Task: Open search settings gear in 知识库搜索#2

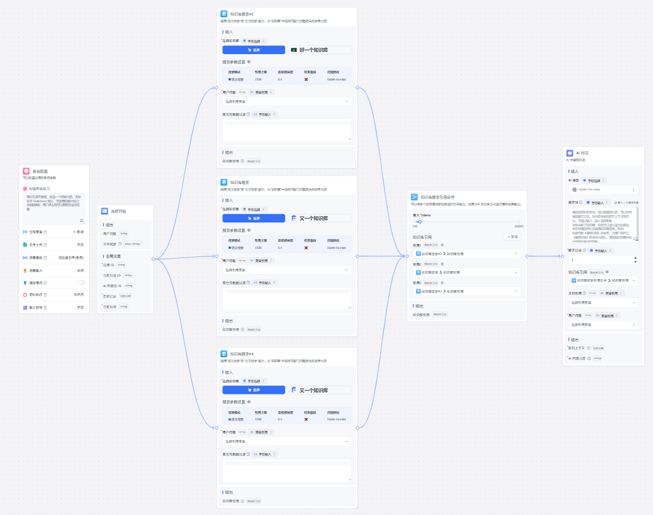Action: (x=249, y=62)
